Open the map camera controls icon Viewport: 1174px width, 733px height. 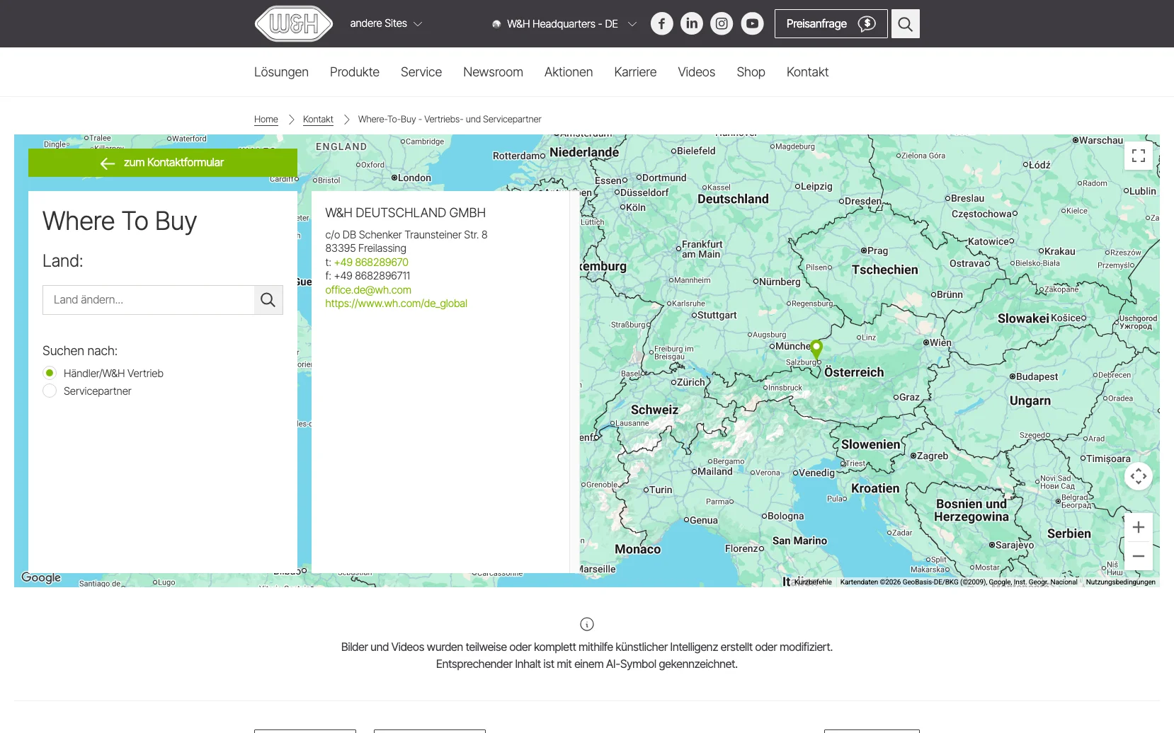pos(1139,476)
